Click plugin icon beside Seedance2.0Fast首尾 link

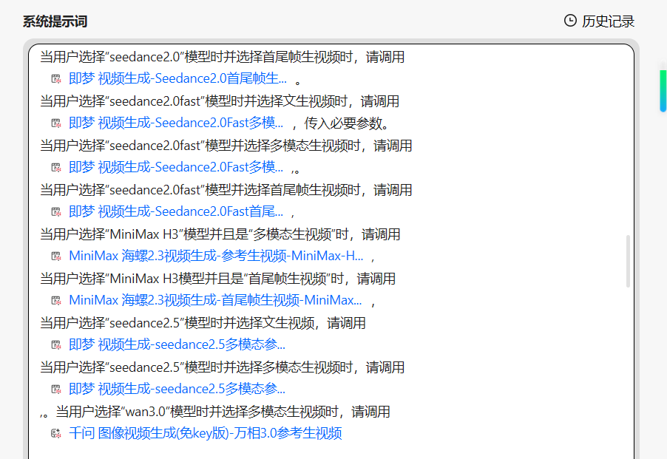point(56,211)
